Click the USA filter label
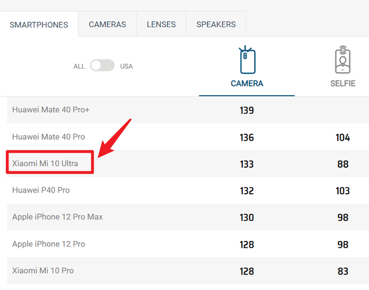 click(x=126, y=66)
